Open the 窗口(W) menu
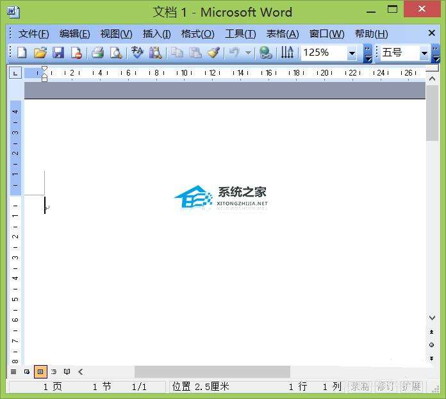The height and width of the screenshot is (399, 446). 327,34
